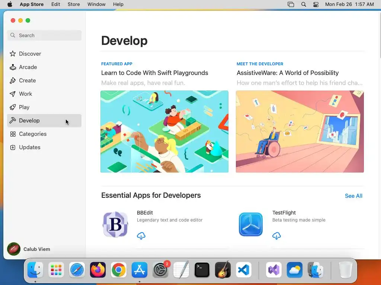Open the Weather app from the Dock
This screenshot has width=381, height=285.
[x=295, y=270]
